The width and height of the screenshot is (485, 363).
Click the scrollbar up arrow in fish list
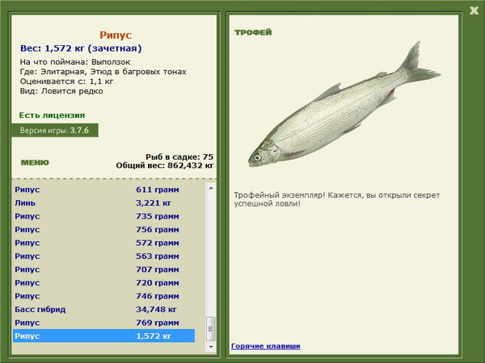point(211,188)
